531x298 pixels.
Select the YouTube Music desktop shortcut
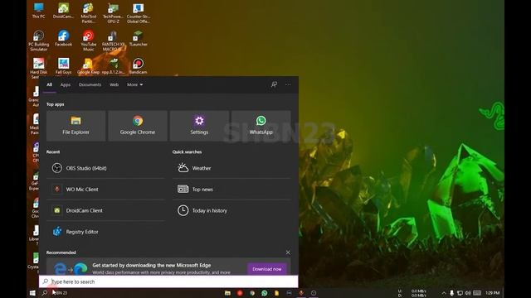click(x=89, y=41)
